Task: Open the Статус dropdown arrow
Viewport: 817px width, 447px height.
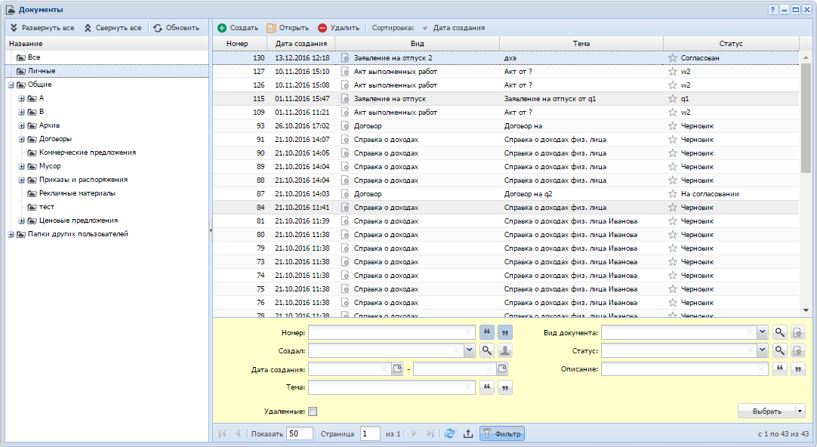Action: coord(763,350)
